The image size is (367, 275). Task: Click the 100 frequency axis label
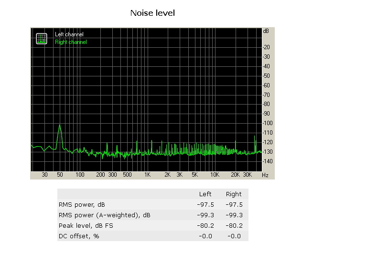80,175
